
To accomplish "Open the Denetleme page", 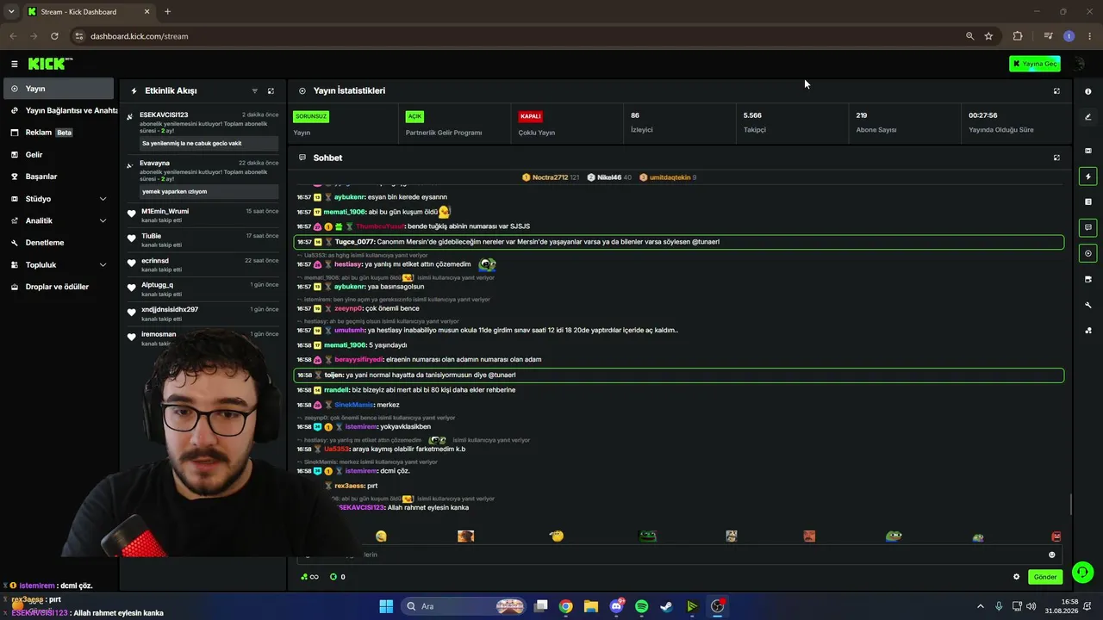I will [x=57, y=243].
